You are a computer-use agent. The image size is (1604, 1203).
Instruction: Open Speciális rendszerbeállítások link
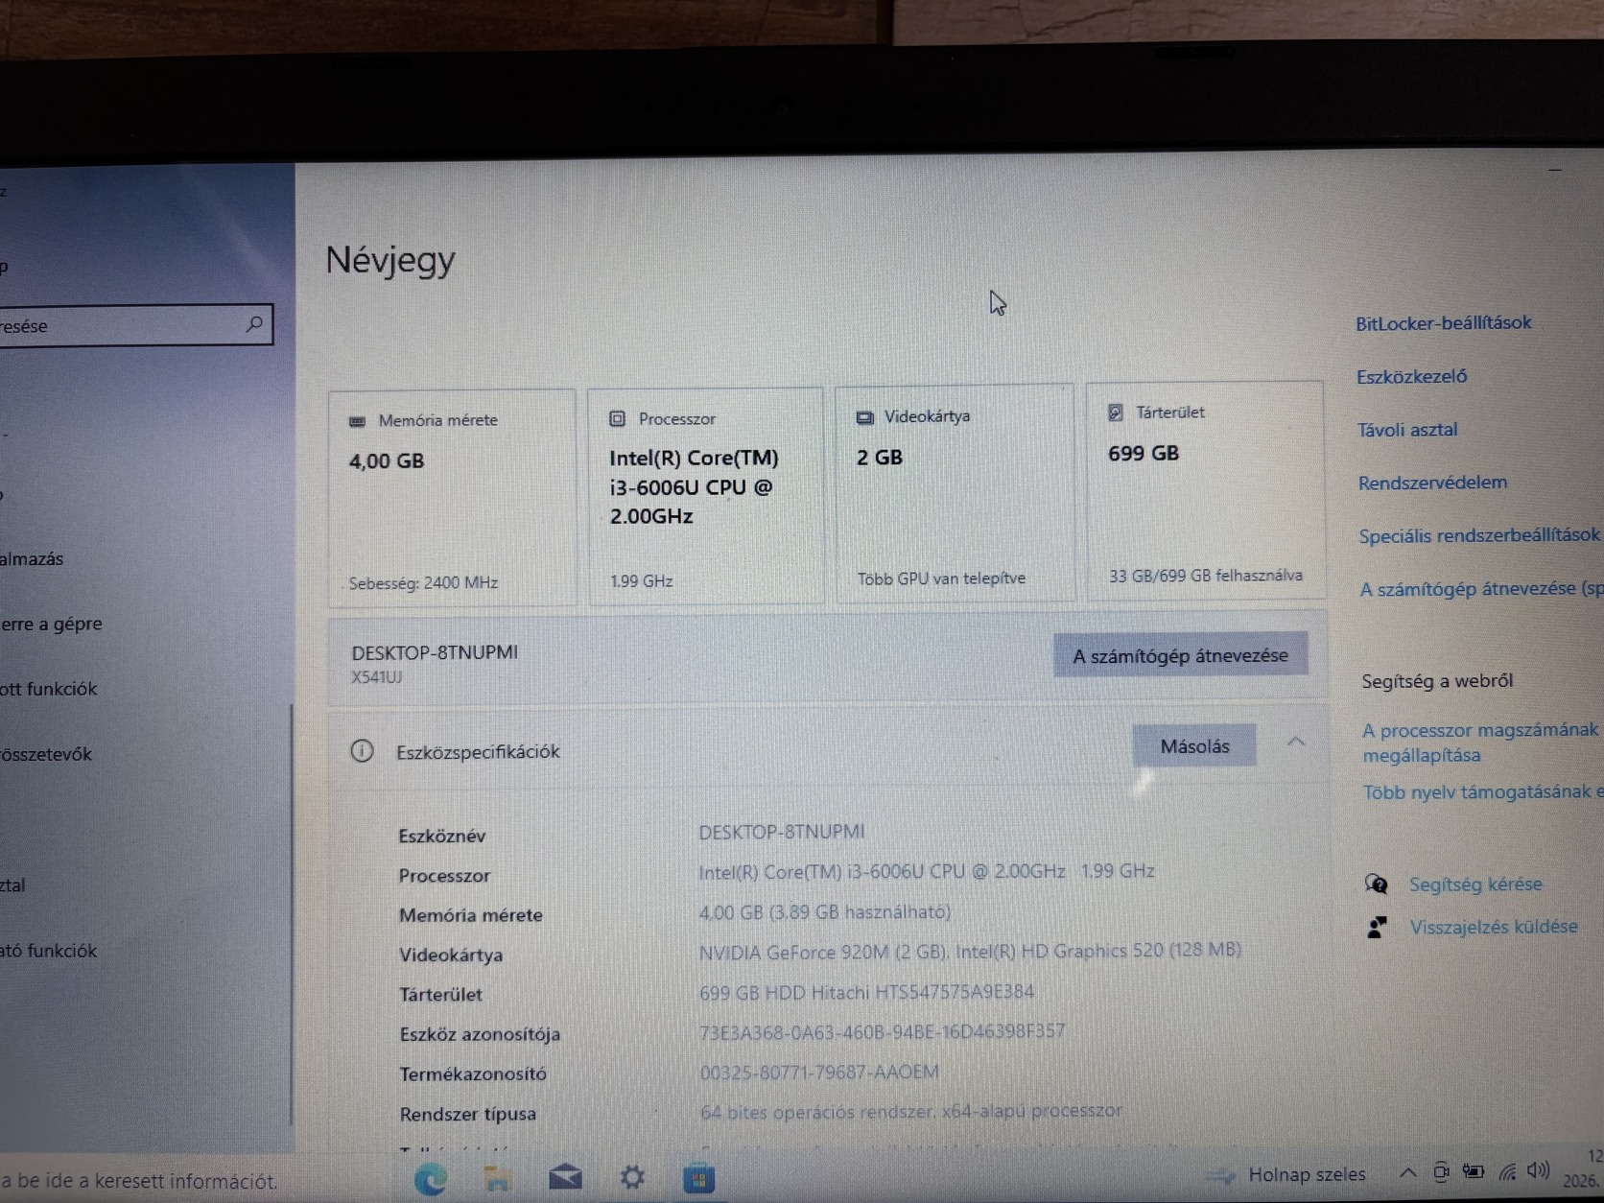[x=1479, y=535]
